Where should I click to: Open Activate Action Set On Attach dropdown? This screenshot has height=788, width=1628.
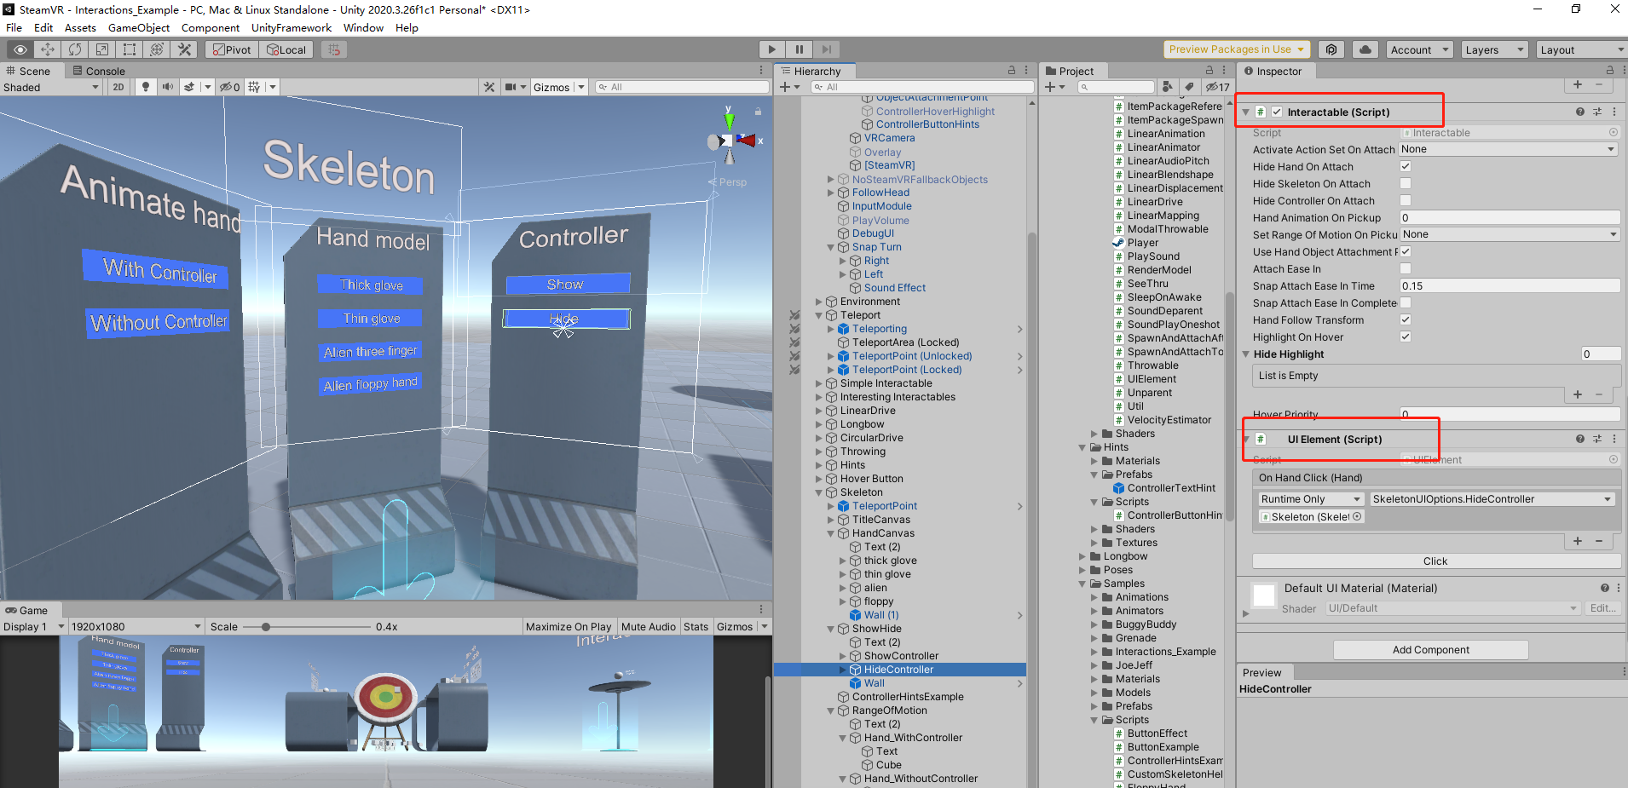[x=1509, y=149]
